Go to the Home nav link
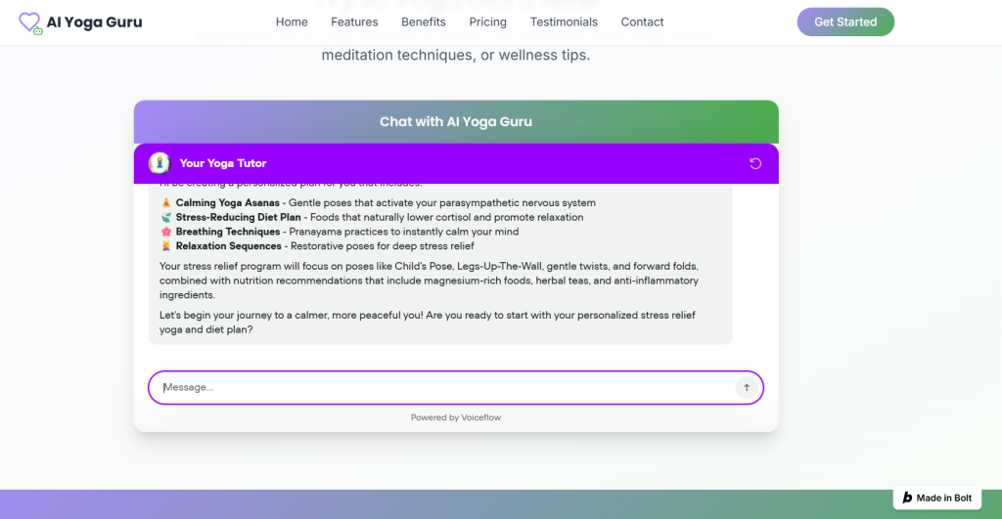Screen dimensions: 1002x519 coord(292,22)
